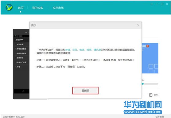Click the orange app update badge
Screen dimensions: 171x118
point(148,46)
